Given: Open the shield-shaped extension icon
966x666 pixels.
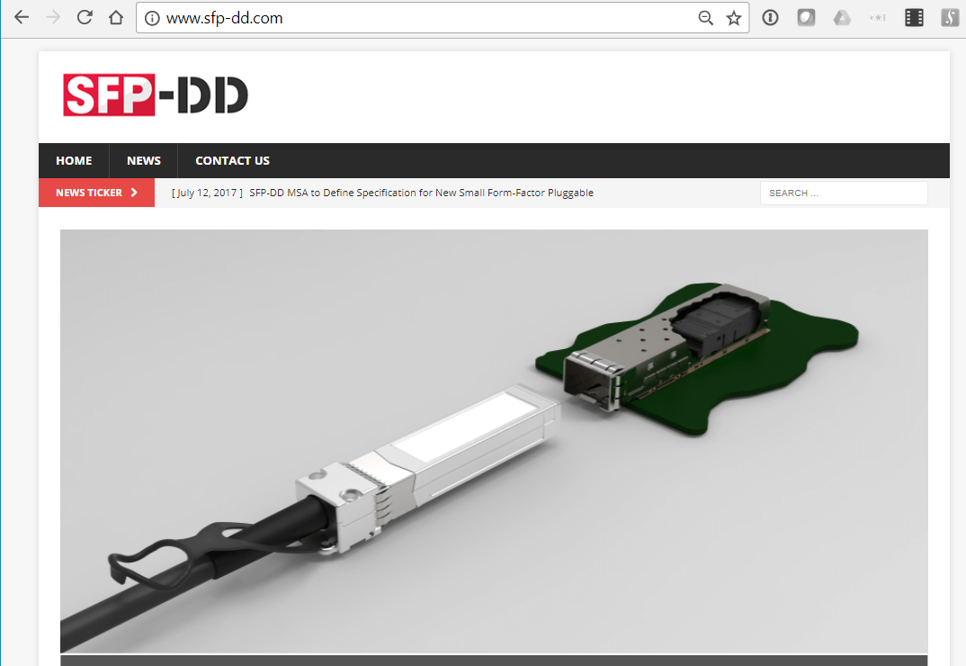Looking at the screenshot, I should (806, 16).
